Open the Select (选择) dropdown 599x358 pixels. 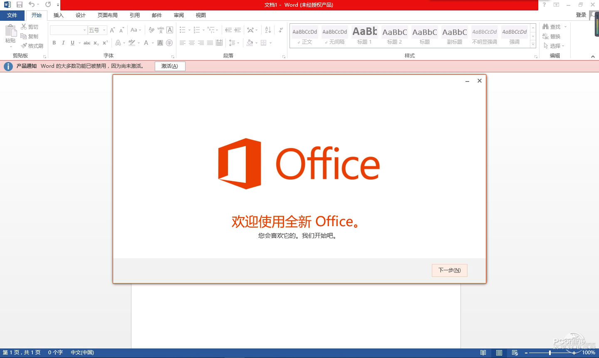tap(554, 46)
